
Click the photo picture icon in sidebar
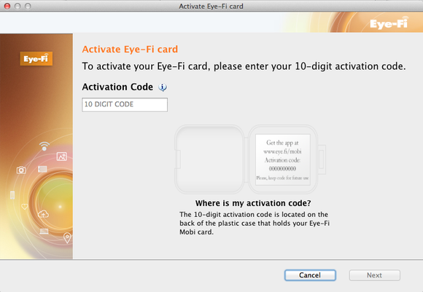(62, 157)
